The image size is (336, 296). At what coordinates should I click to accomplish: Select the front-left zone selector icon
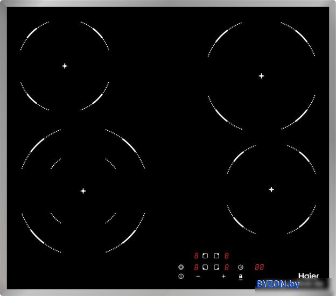(x=205, y=267)
